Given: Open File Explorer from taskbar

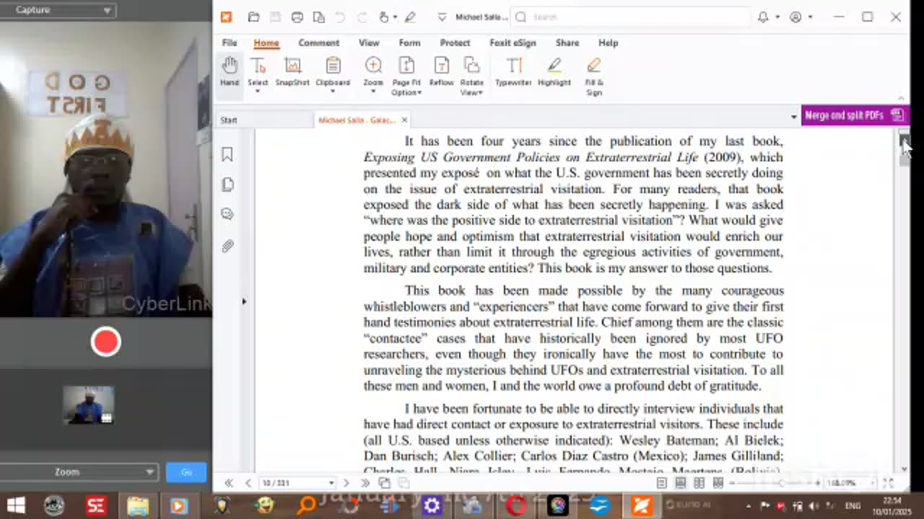Looking at the screenshot, I should pos(137,506).
